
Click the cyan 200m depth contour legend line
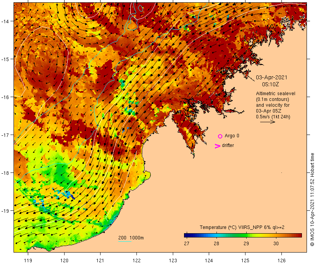(125, 241)
